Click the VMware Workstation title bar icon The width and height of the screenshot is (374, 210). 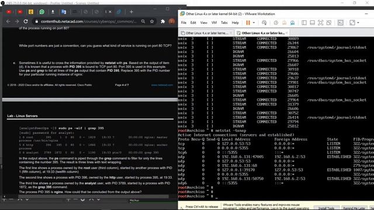(x=182, y=14)
